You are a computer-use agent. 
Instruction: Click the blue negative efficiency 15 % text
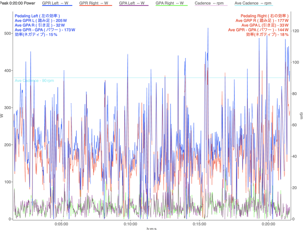pos(36,35)
